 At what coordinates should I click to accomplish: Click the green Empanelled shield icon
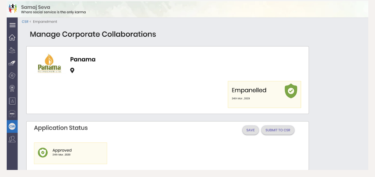click(291, 91)
